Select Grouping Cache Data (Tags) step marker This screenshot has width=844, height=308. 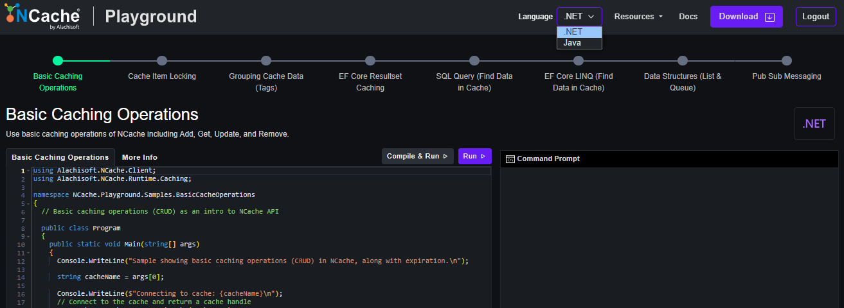point(266,61)
